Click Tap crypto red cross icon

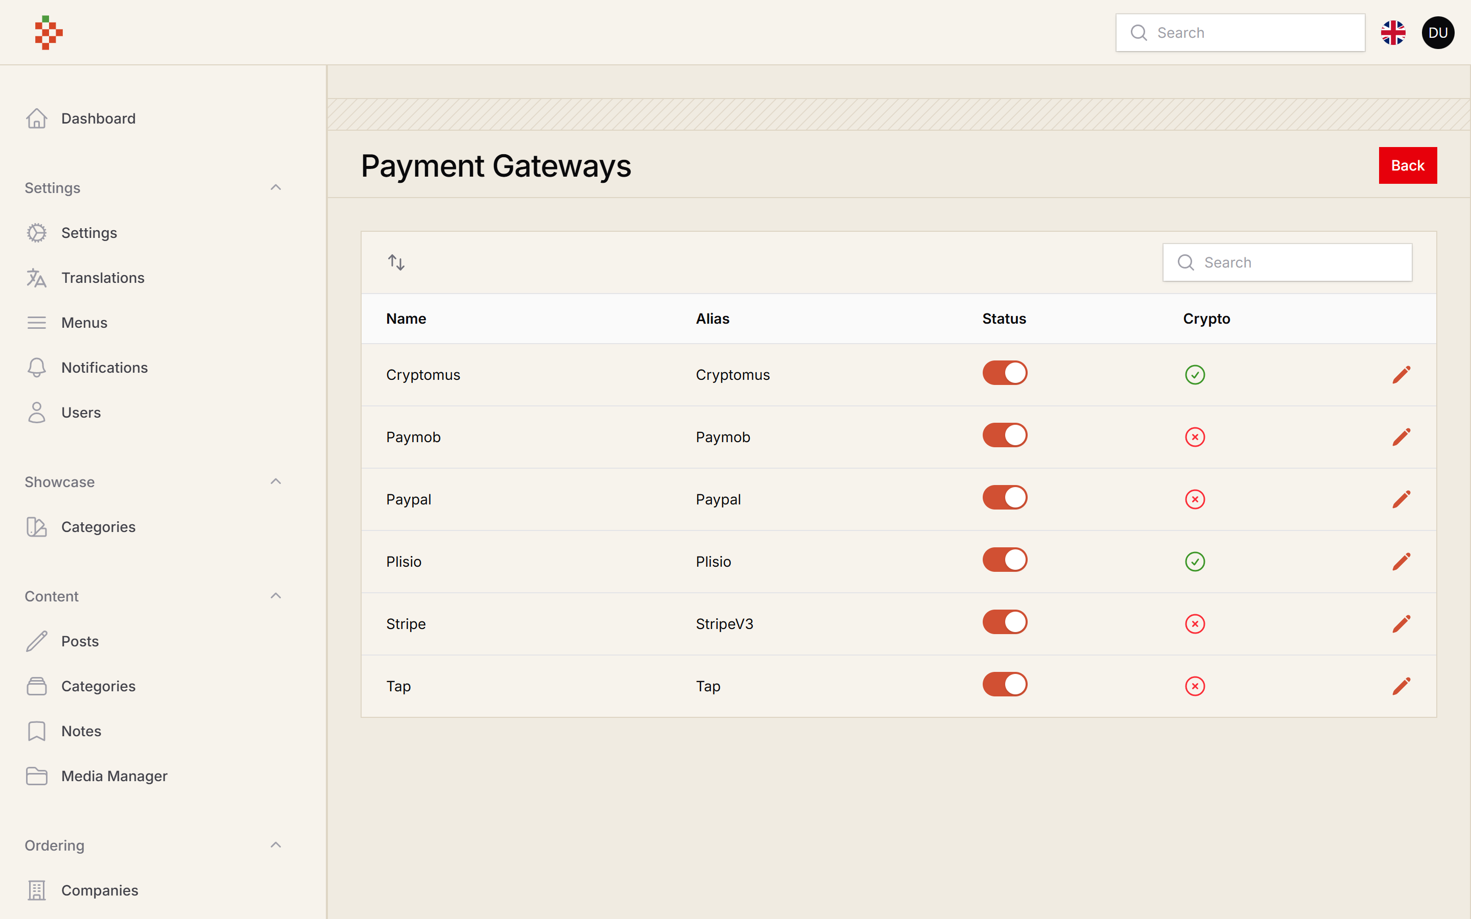[1195, 686]
